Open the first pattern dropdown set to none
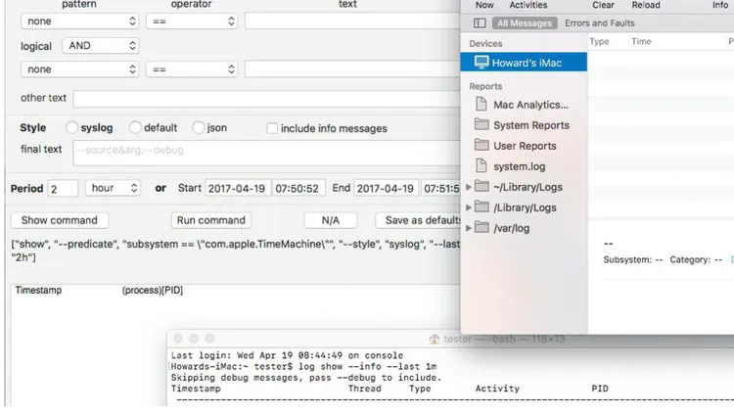 (79, 22)
